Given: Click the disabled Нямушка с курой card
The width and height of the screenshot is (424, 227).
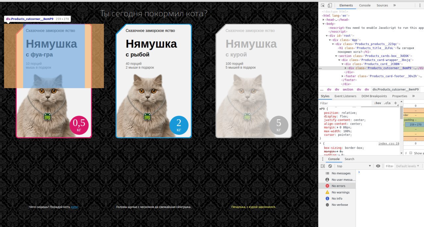Looking at the screenshot, I should 253,81.
